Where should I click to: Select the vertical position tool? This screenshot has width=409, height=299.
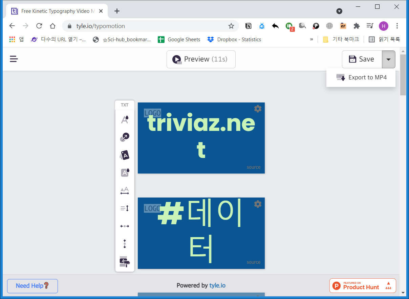125,244
